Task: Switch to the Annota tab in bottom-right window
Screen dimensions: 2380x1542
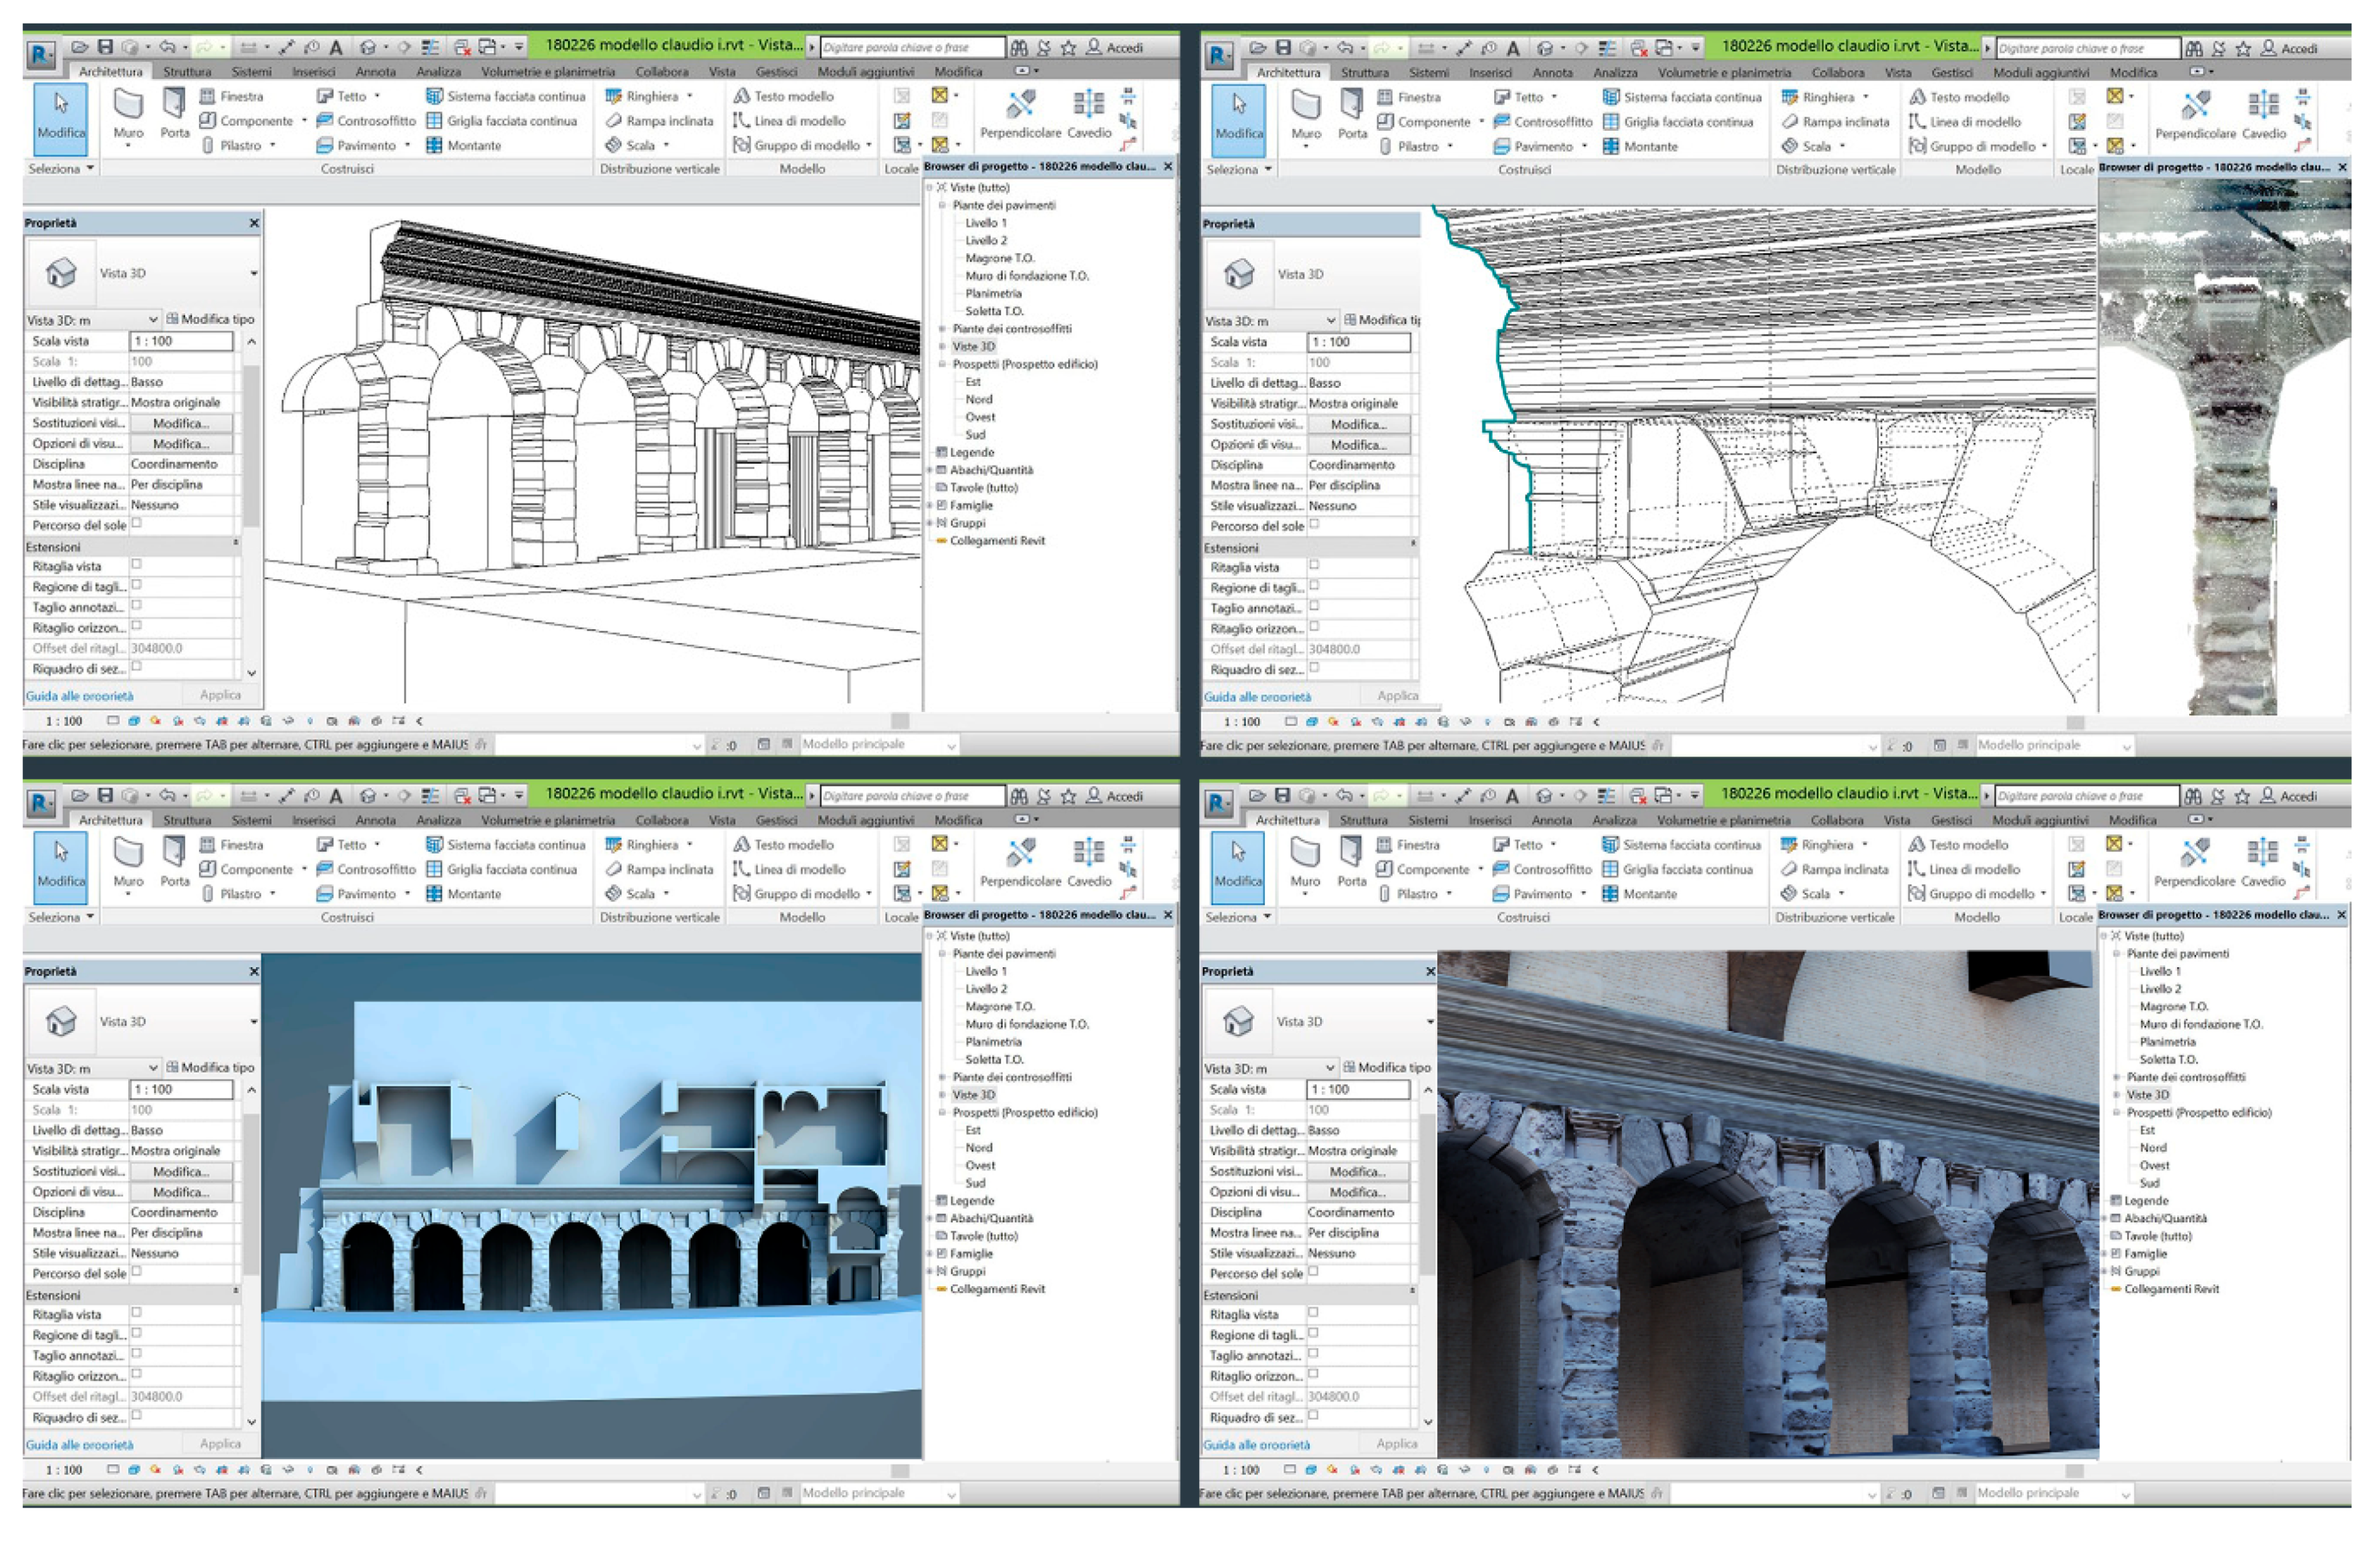Action: pyautogui.click(x=1551, y=819)
